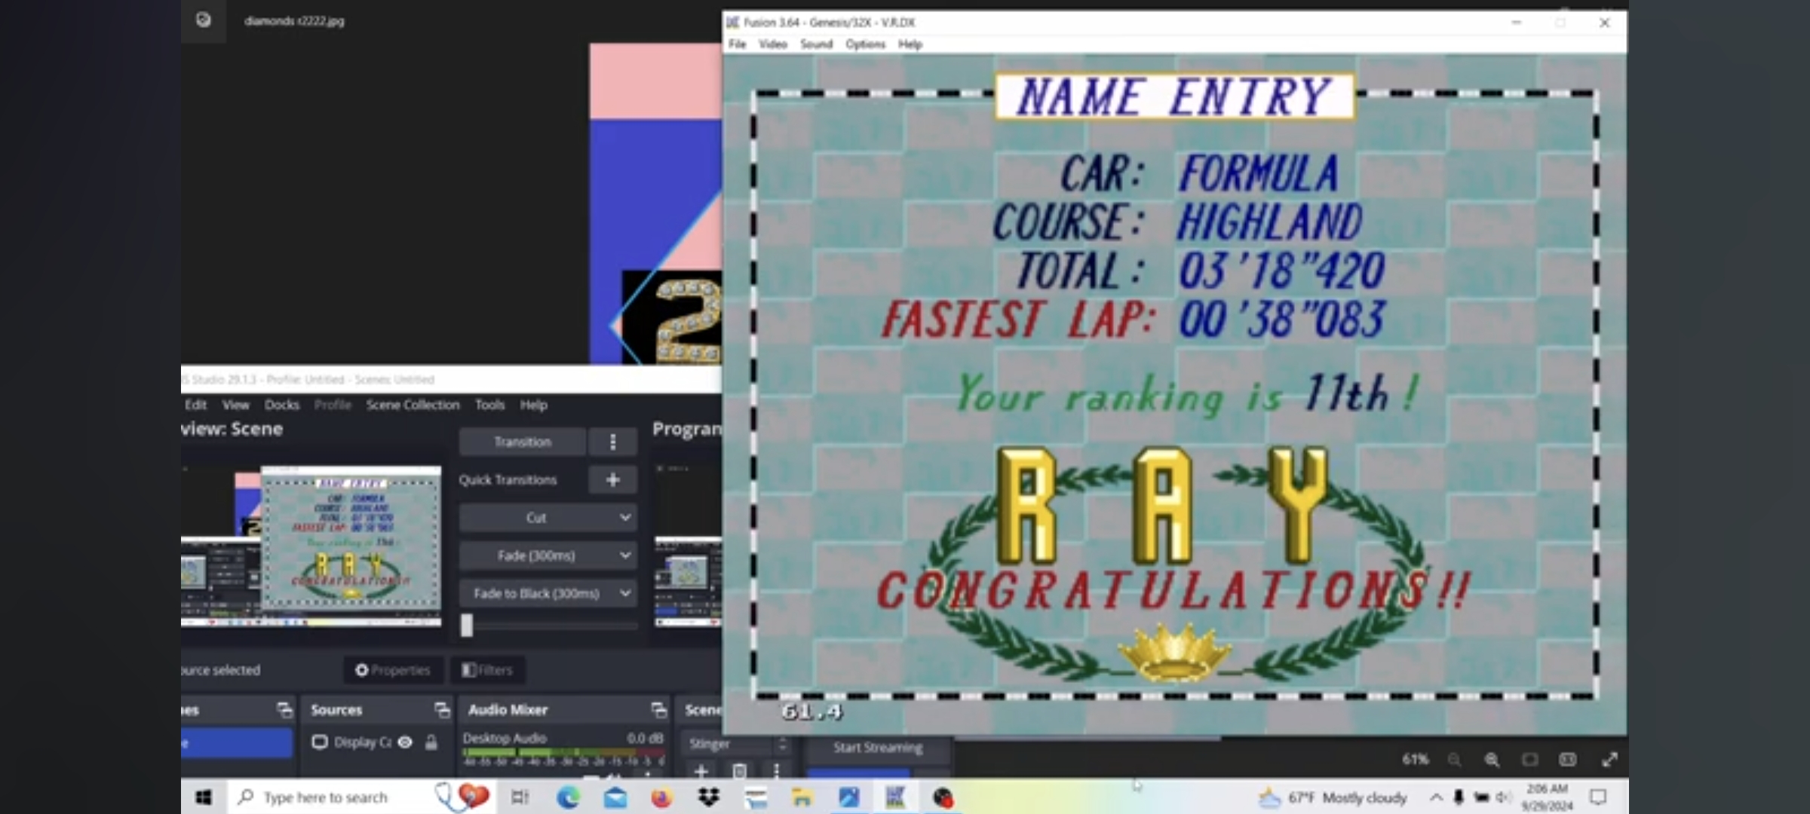Toggle visibility of Display Capture source
The height and width of the screenshot is (814, 1810).
point(405,742)
